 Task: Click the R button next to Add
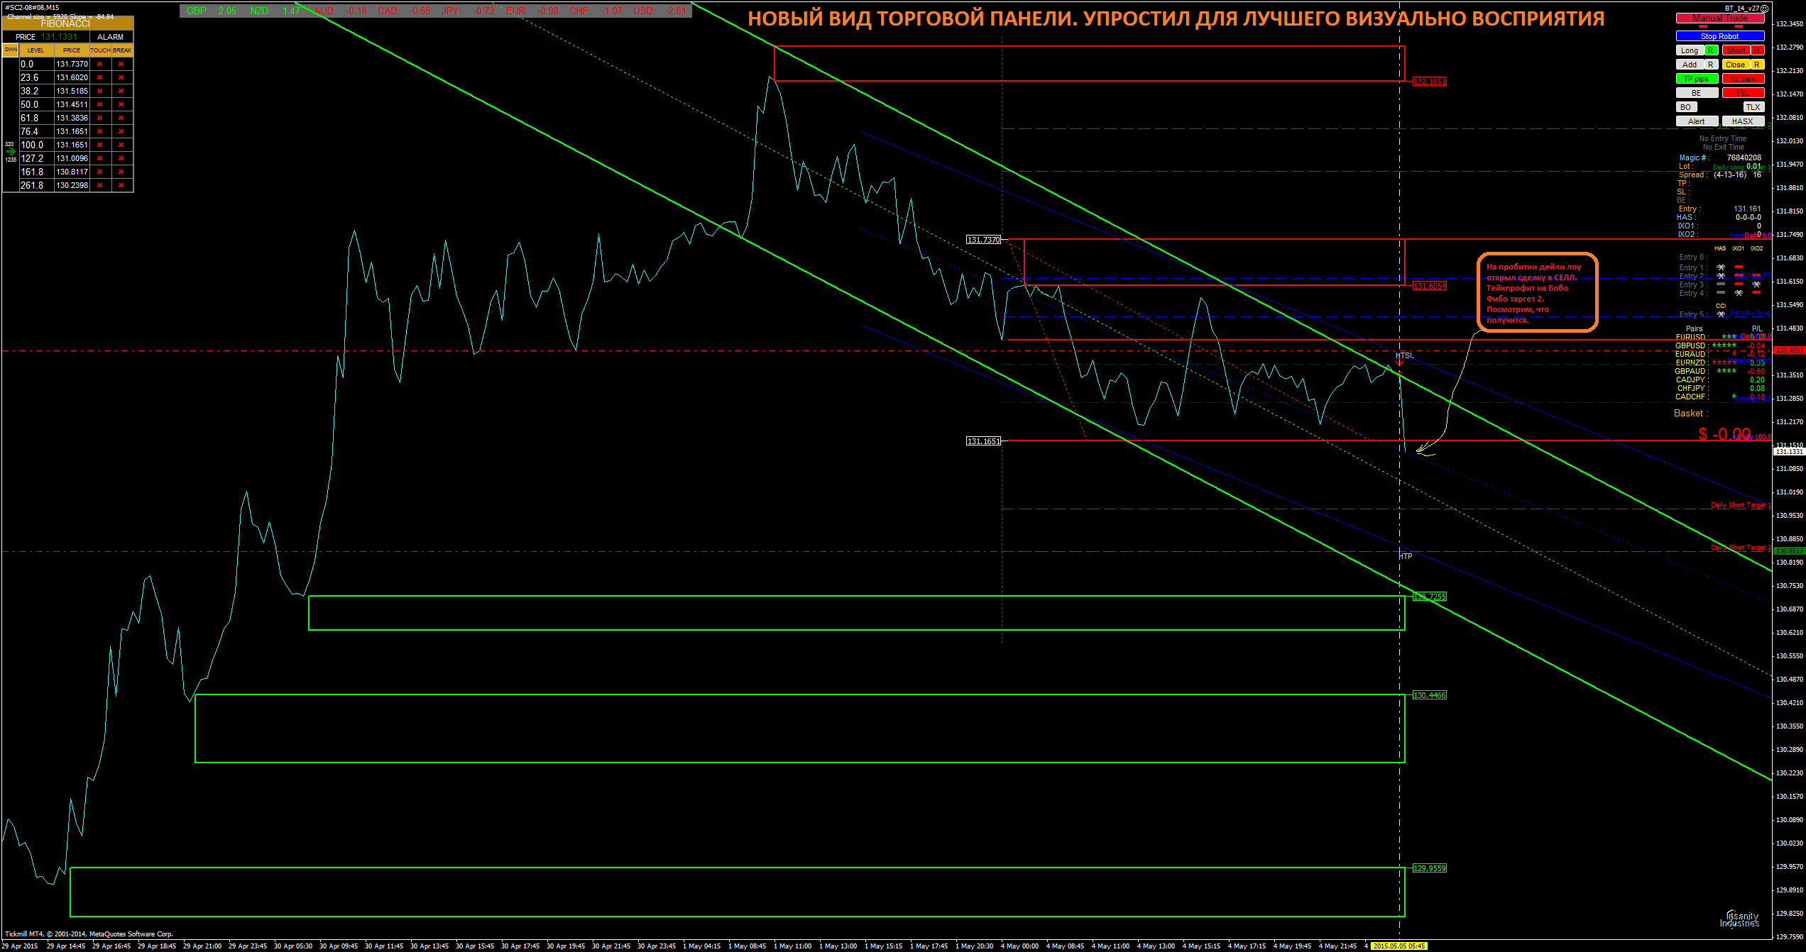tap(1712, 65)
